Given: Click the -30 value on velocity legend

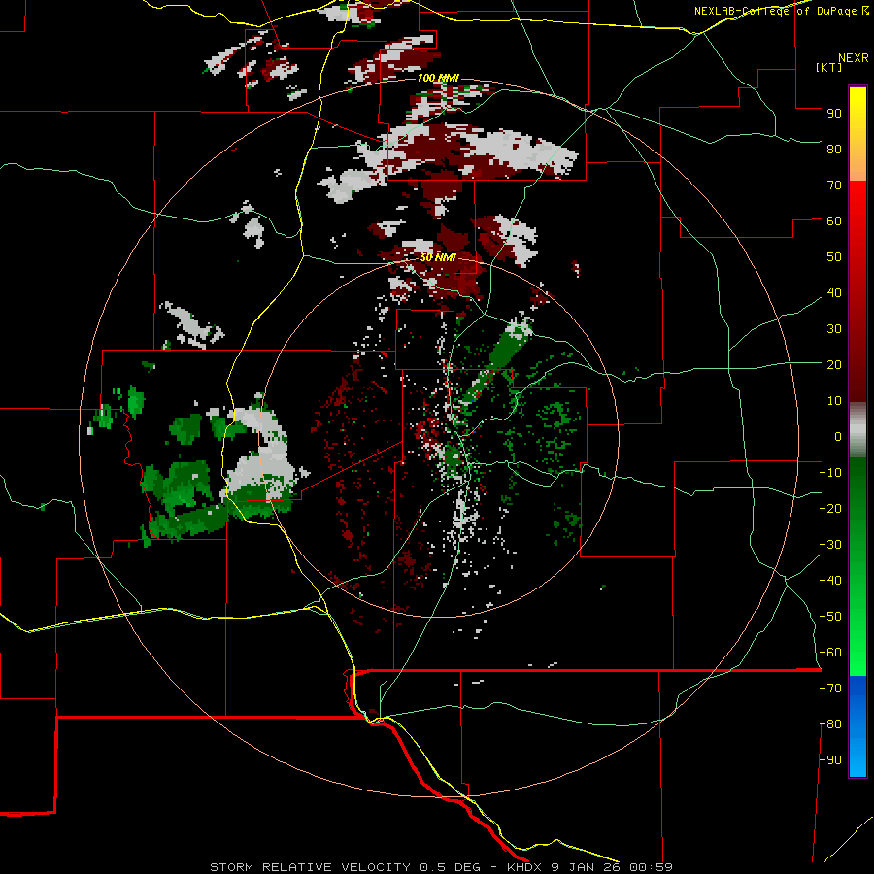Looking at the screenshot, I should (x=830, y=545).
